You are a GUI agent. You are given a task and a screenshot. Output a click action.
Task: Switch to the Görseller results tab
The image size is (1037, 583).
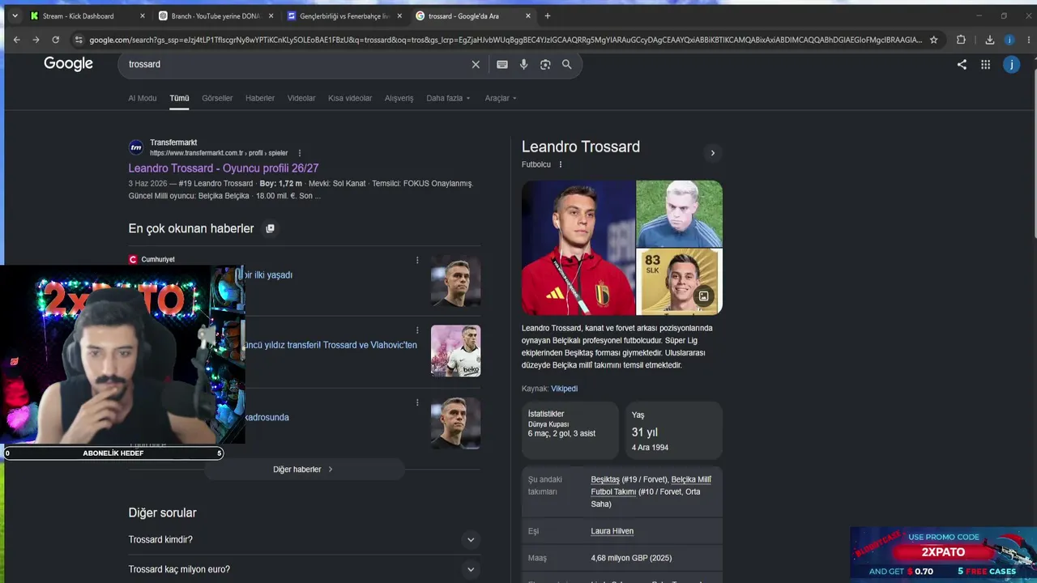click(217, 98)
